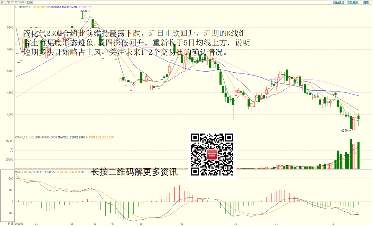Click the 5928 high price marker

click(x=84, y=11)
